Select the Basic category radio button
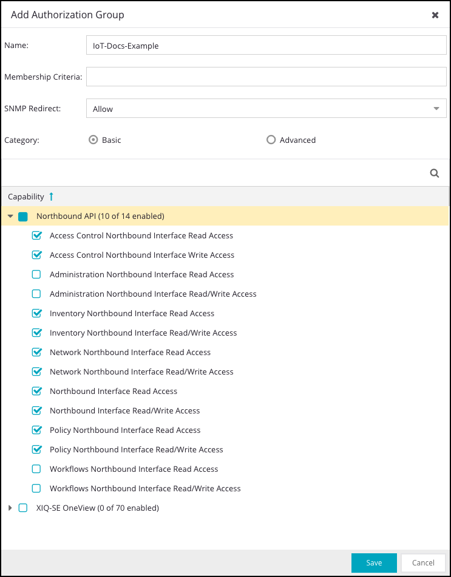 (93, 140)
